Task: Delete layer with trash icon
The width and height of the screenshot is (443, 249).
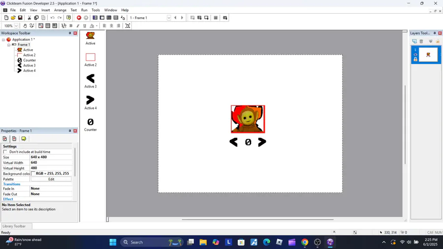Action: click(421, 41)
